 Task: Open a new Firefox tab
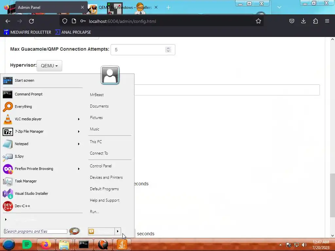click(168, 8)
